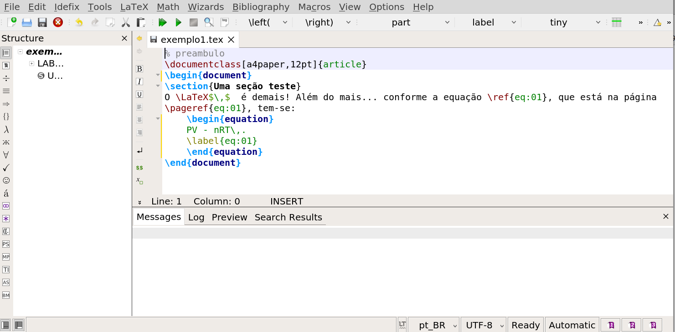This screenshot has width=675, height=332.
Task: Open the \right) delimiter dropdown
Action: pos(328,22)
